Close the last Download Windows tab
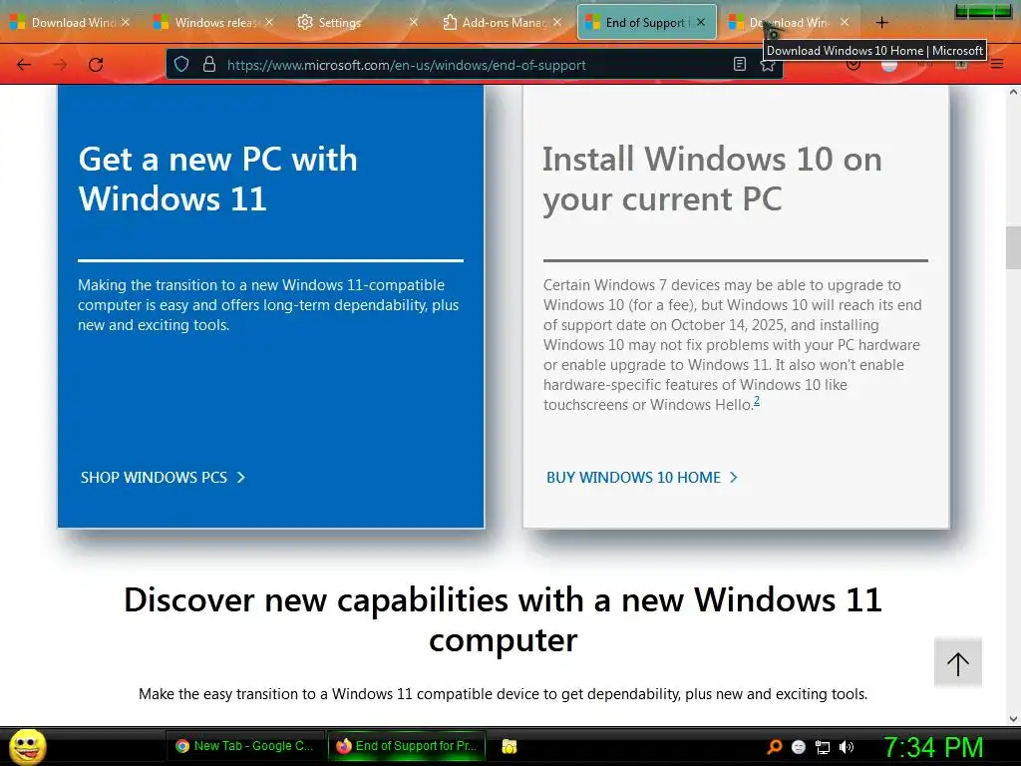 (x=845, y=22)
